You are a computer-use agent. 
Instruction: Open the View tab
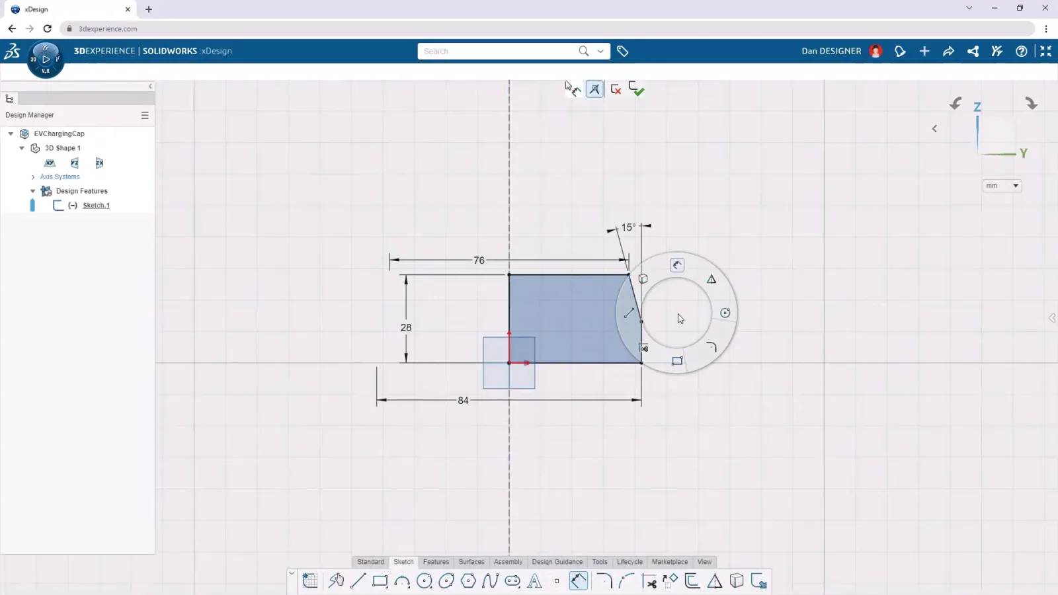[x=704, y=562]
